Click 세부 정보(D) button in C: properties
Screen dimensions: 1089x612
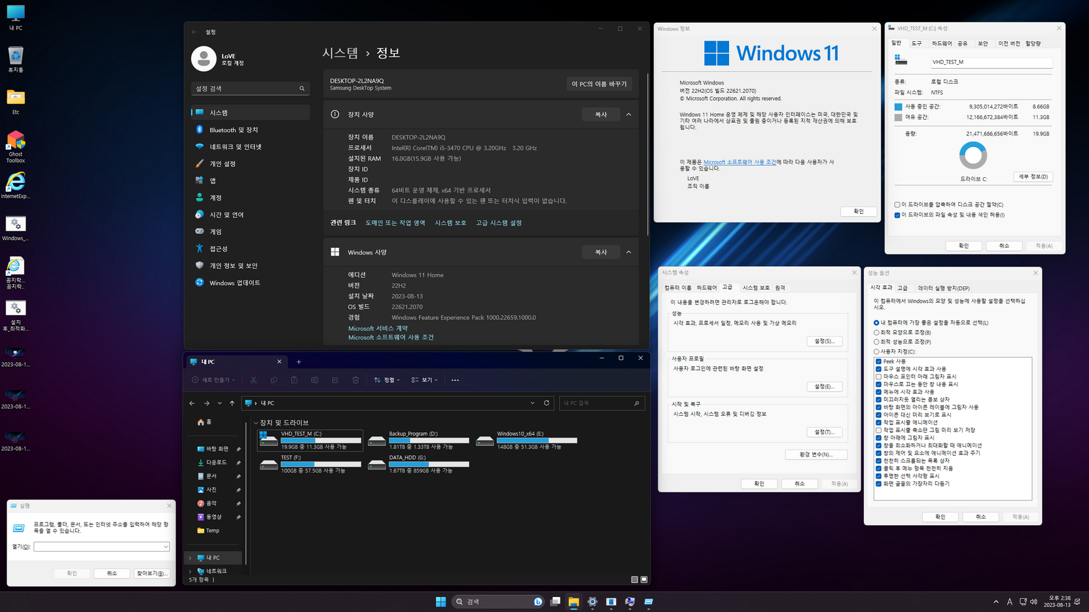[x=1033, y=177]
